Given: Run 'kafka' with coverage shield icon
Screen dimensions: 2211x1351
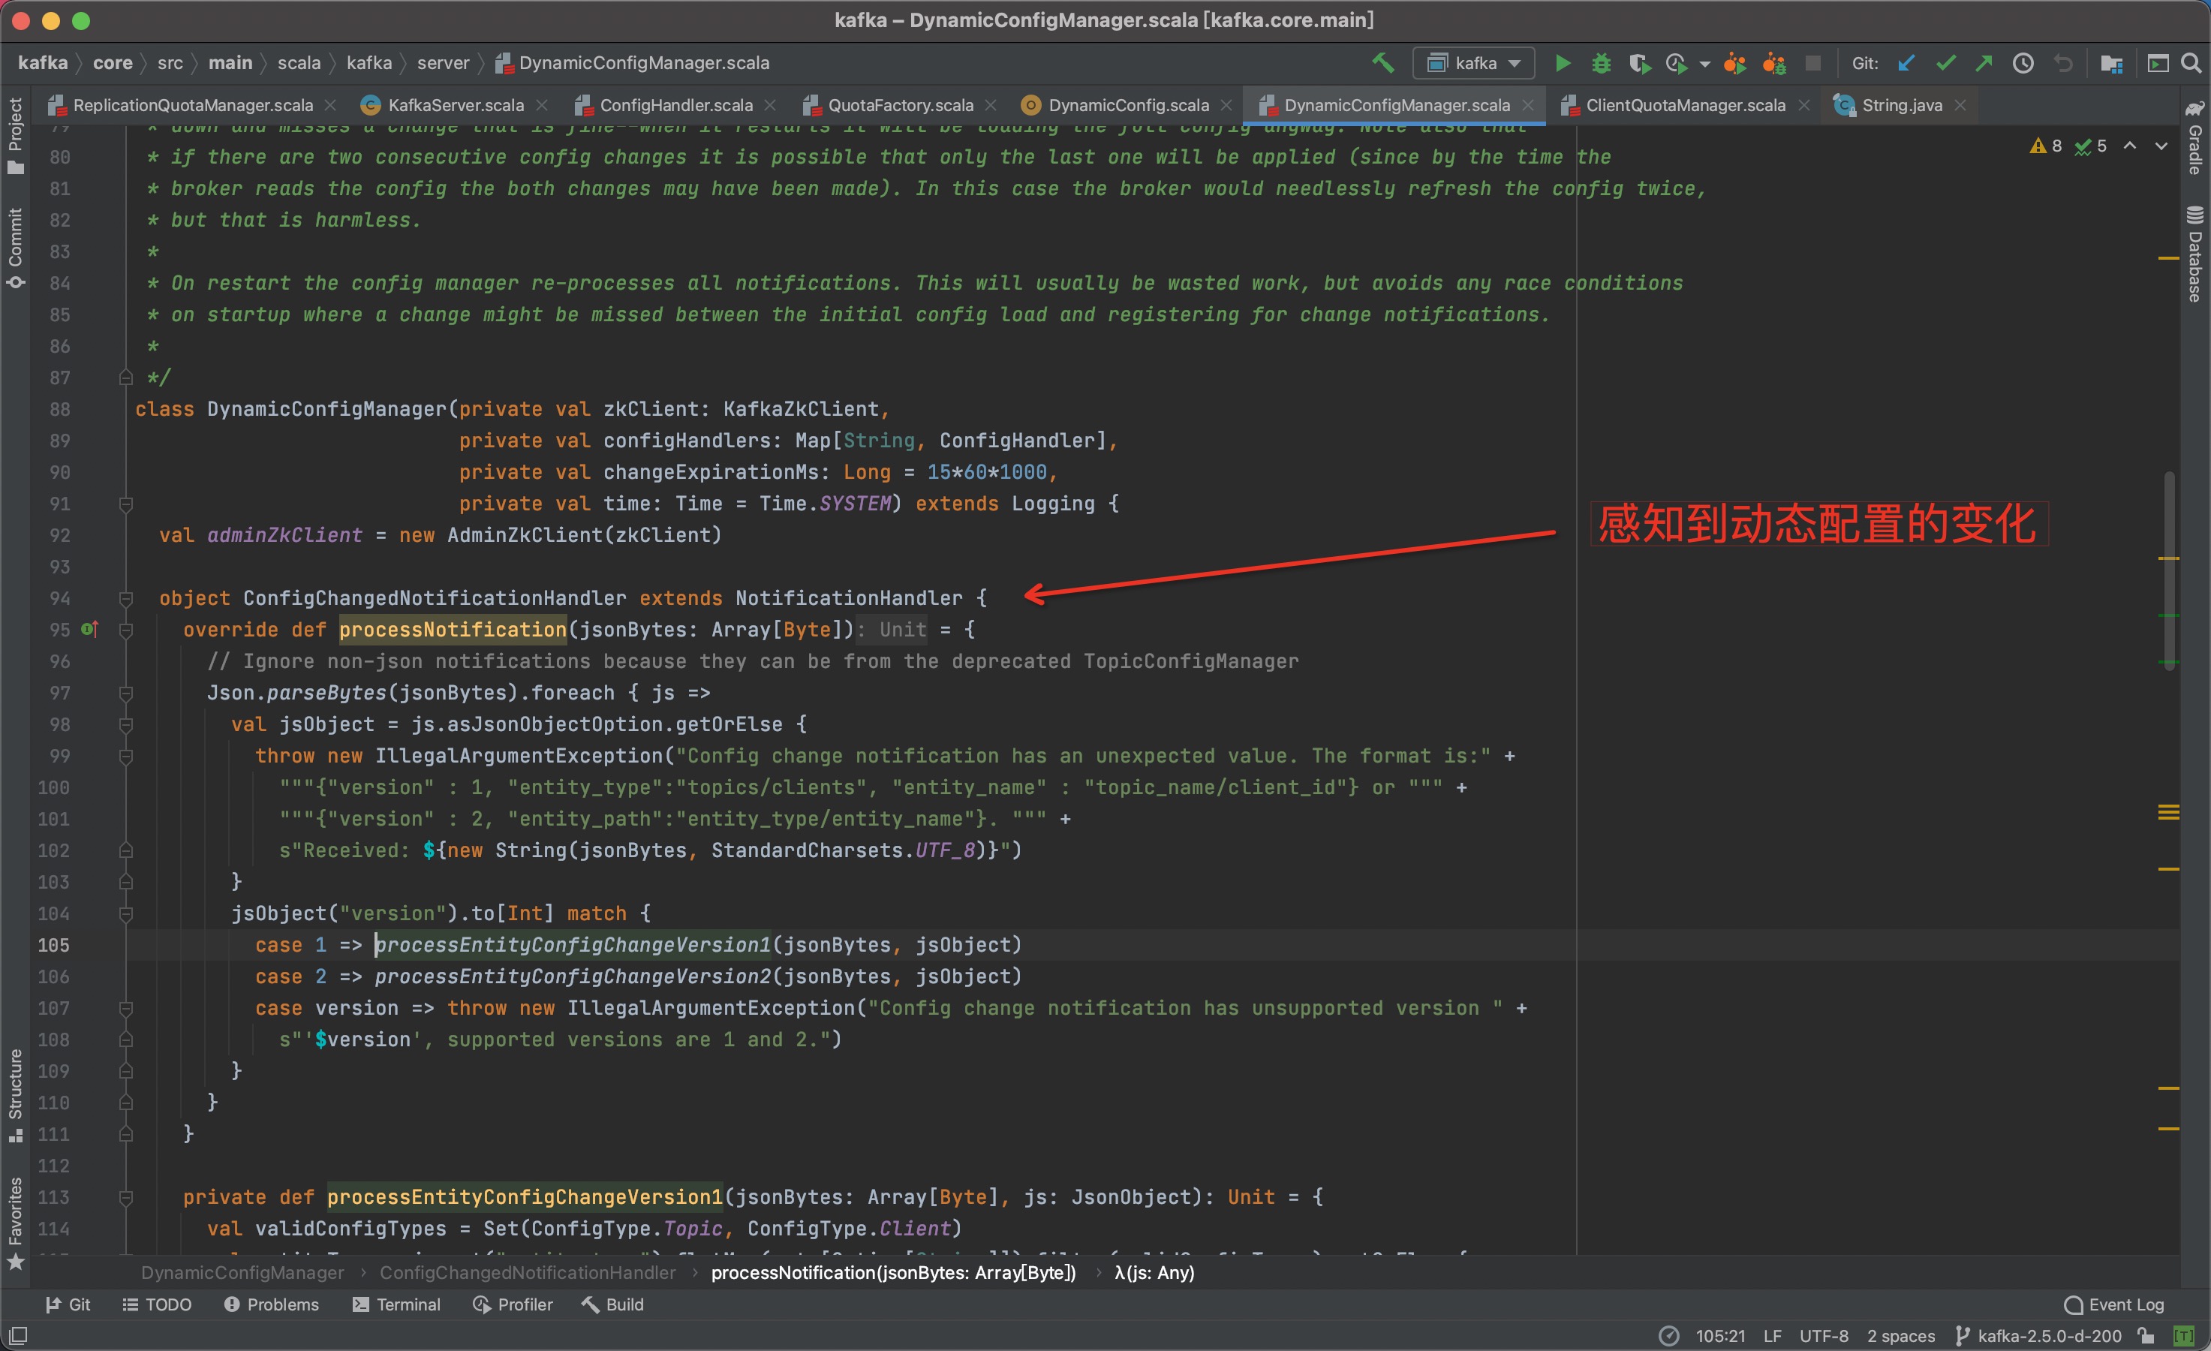Looking at the screenshot, I should [x=1641, y=63].
